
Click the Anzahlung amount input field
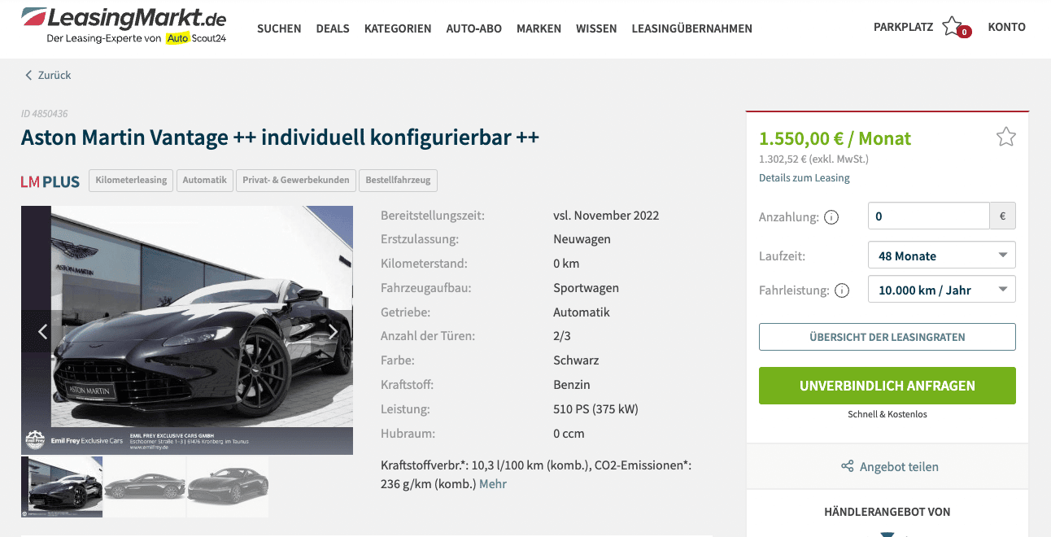929,216
